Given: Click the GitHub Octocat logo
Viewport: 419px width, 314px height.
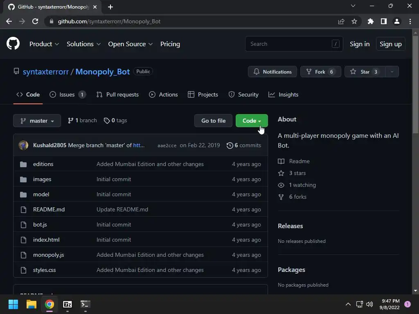Looking at the screenshot, I should (x=13, y=43).
